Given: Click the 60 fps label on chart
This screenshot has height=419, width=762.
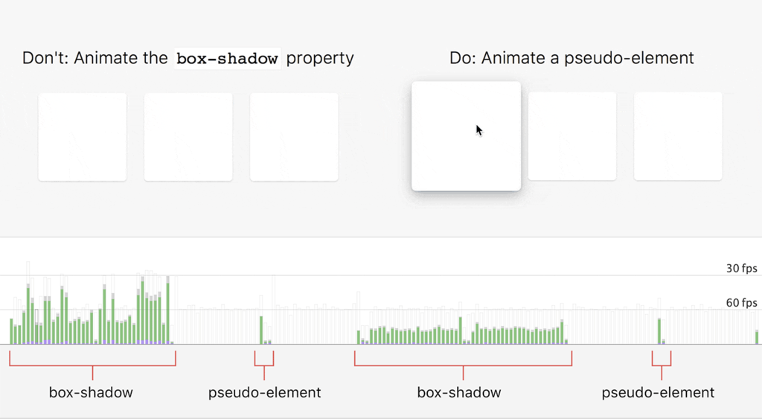Looking at the screenshot, I should point(741,303).
